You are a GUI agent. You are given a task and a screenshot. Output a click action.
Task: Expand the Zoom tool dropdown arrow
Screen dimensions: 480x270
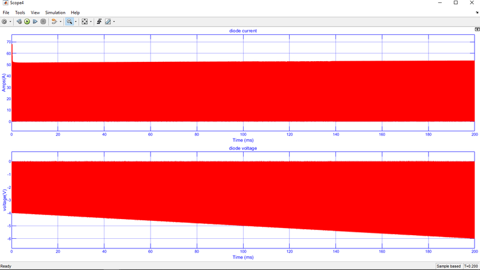tap(76, 22)
